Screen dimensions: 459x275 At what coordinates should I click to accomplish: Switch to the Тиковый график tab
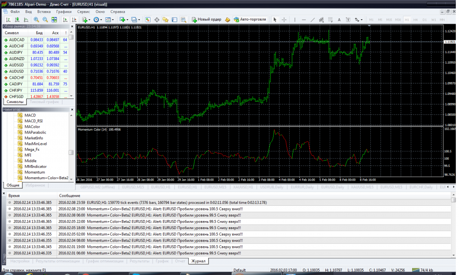(44, 102)
